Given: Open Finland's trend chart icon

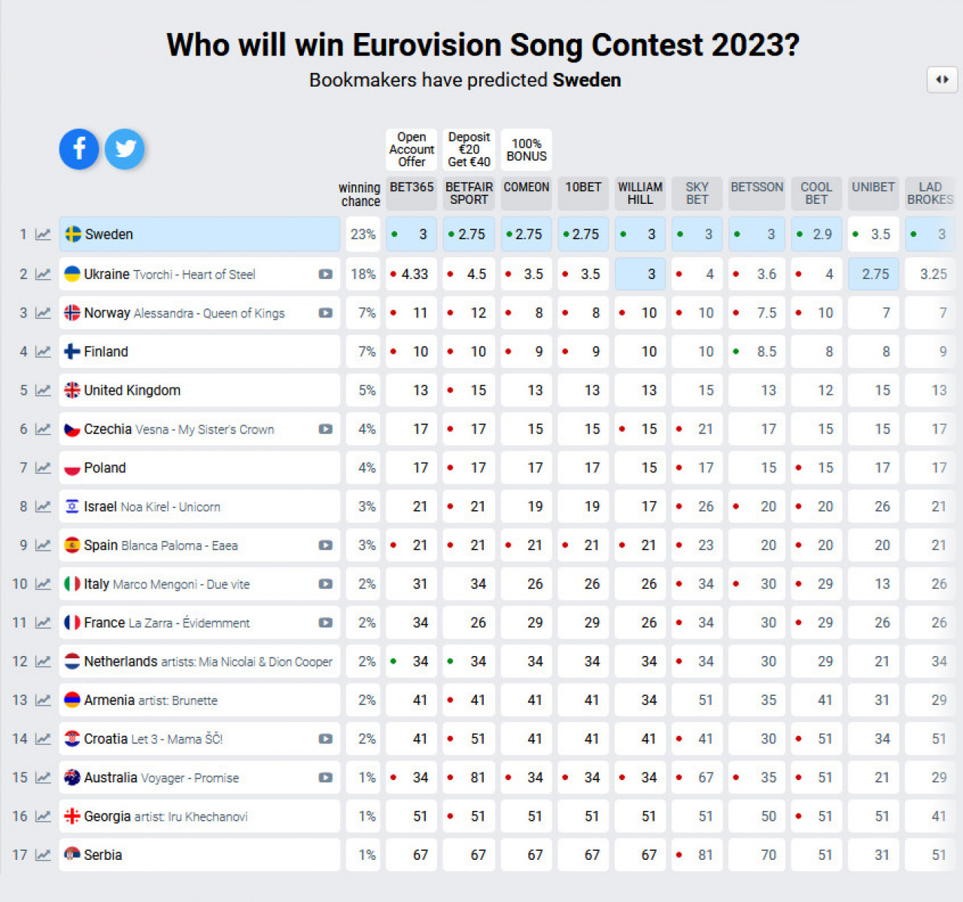Looking at the screenshot, I should [x=44, y=351].
